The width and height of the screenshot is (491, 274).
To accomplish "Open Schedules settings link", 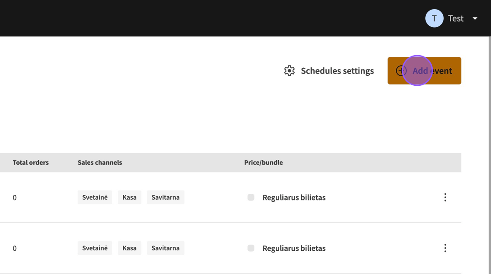I will point(337,71).
